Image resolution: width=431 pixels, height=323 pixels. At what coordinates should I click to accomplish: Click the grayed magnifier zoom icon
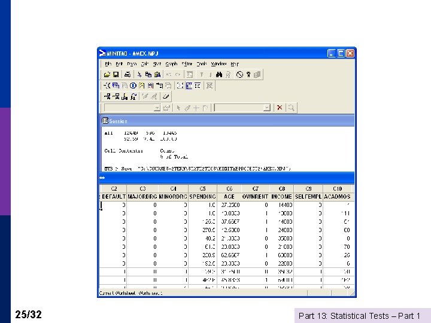point(291,108)
